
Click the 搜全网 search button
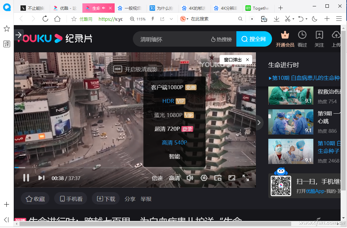pos(254,39)
